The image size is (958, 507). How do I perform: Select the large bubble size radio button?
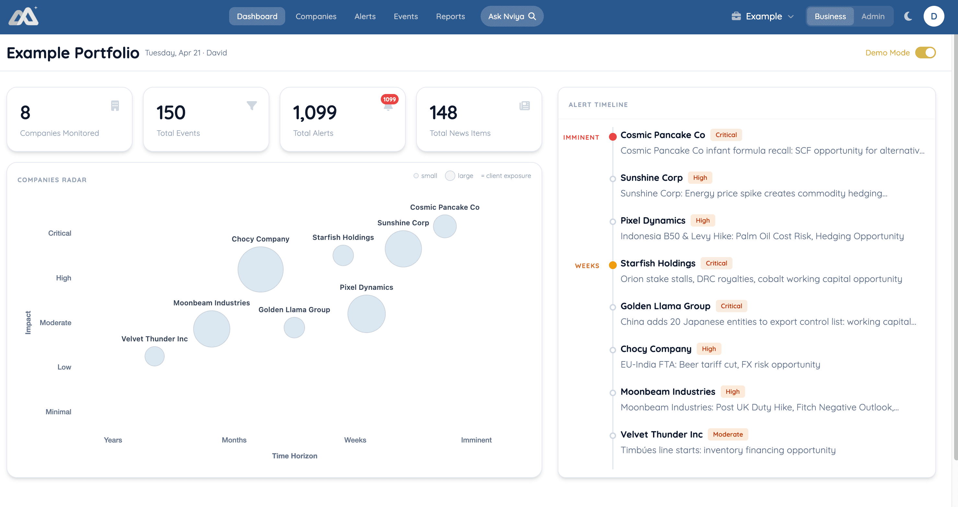(450, 176)
